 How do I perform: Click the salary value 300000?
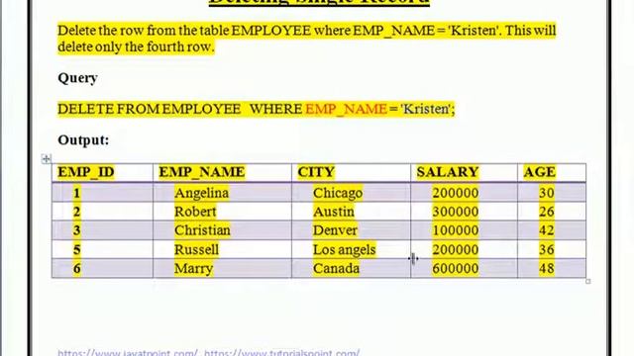tap(456, 212)
